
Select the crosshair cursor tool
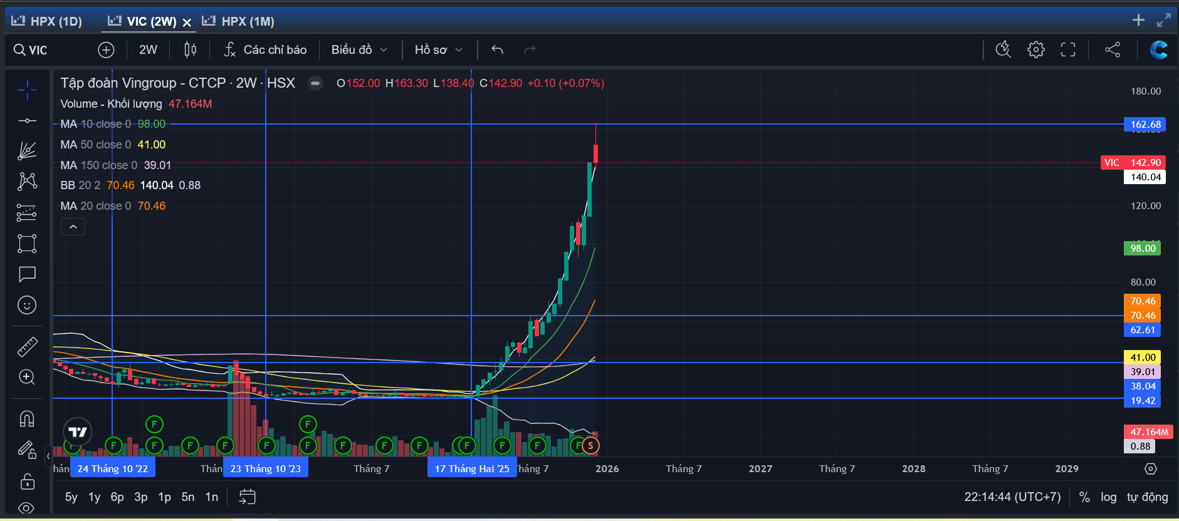coord(27,90)
